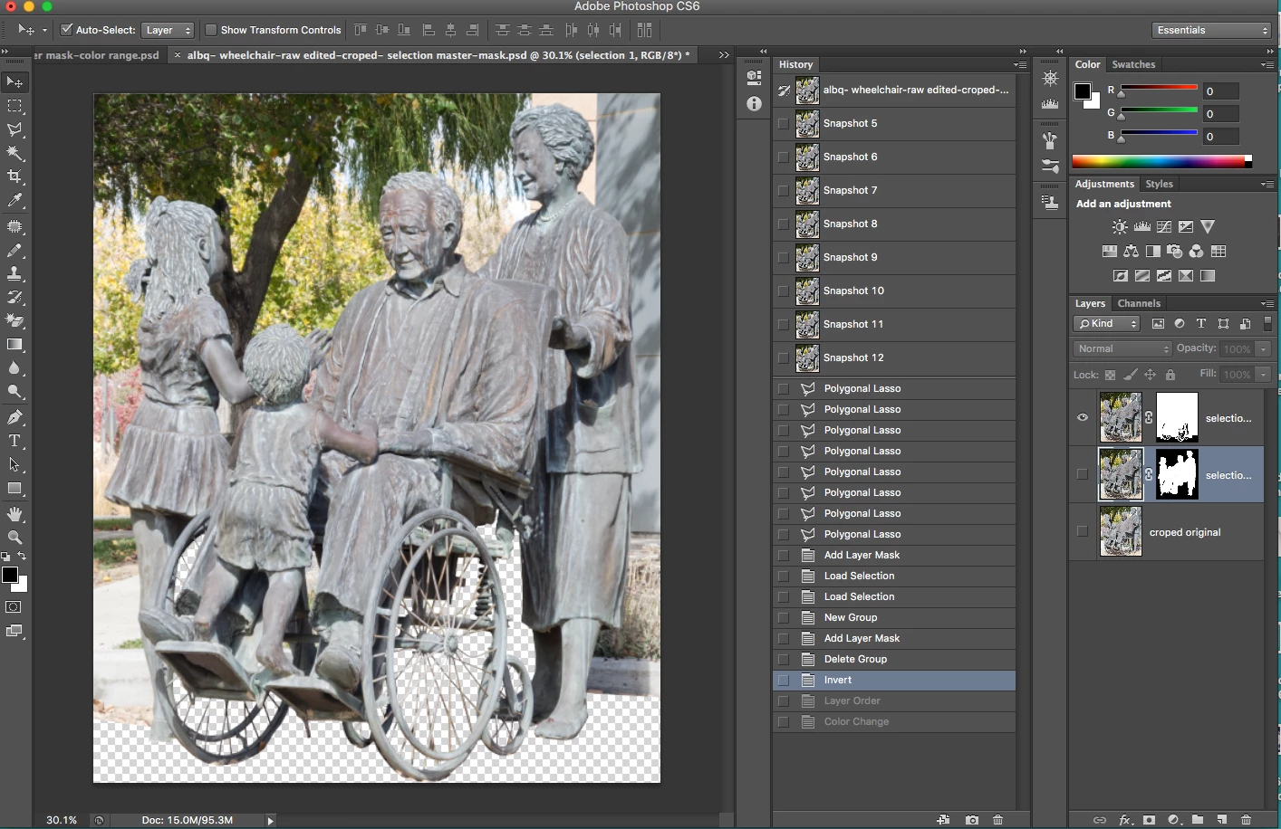Toggle Auto-Select checkbox
The image size is (1281, 829).
coord(66,30)
